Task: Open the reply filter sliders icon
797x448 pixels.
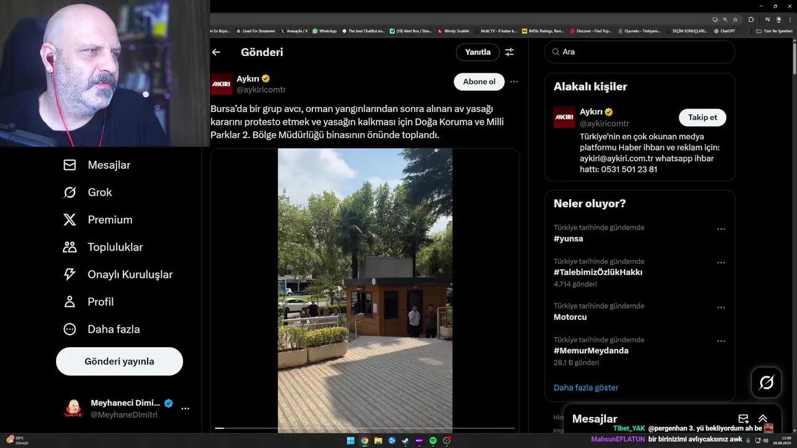Action: pos(509,52)
